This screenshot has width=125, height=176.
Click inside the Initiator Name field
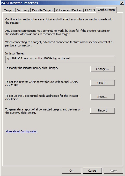click(x=60, y=59)
